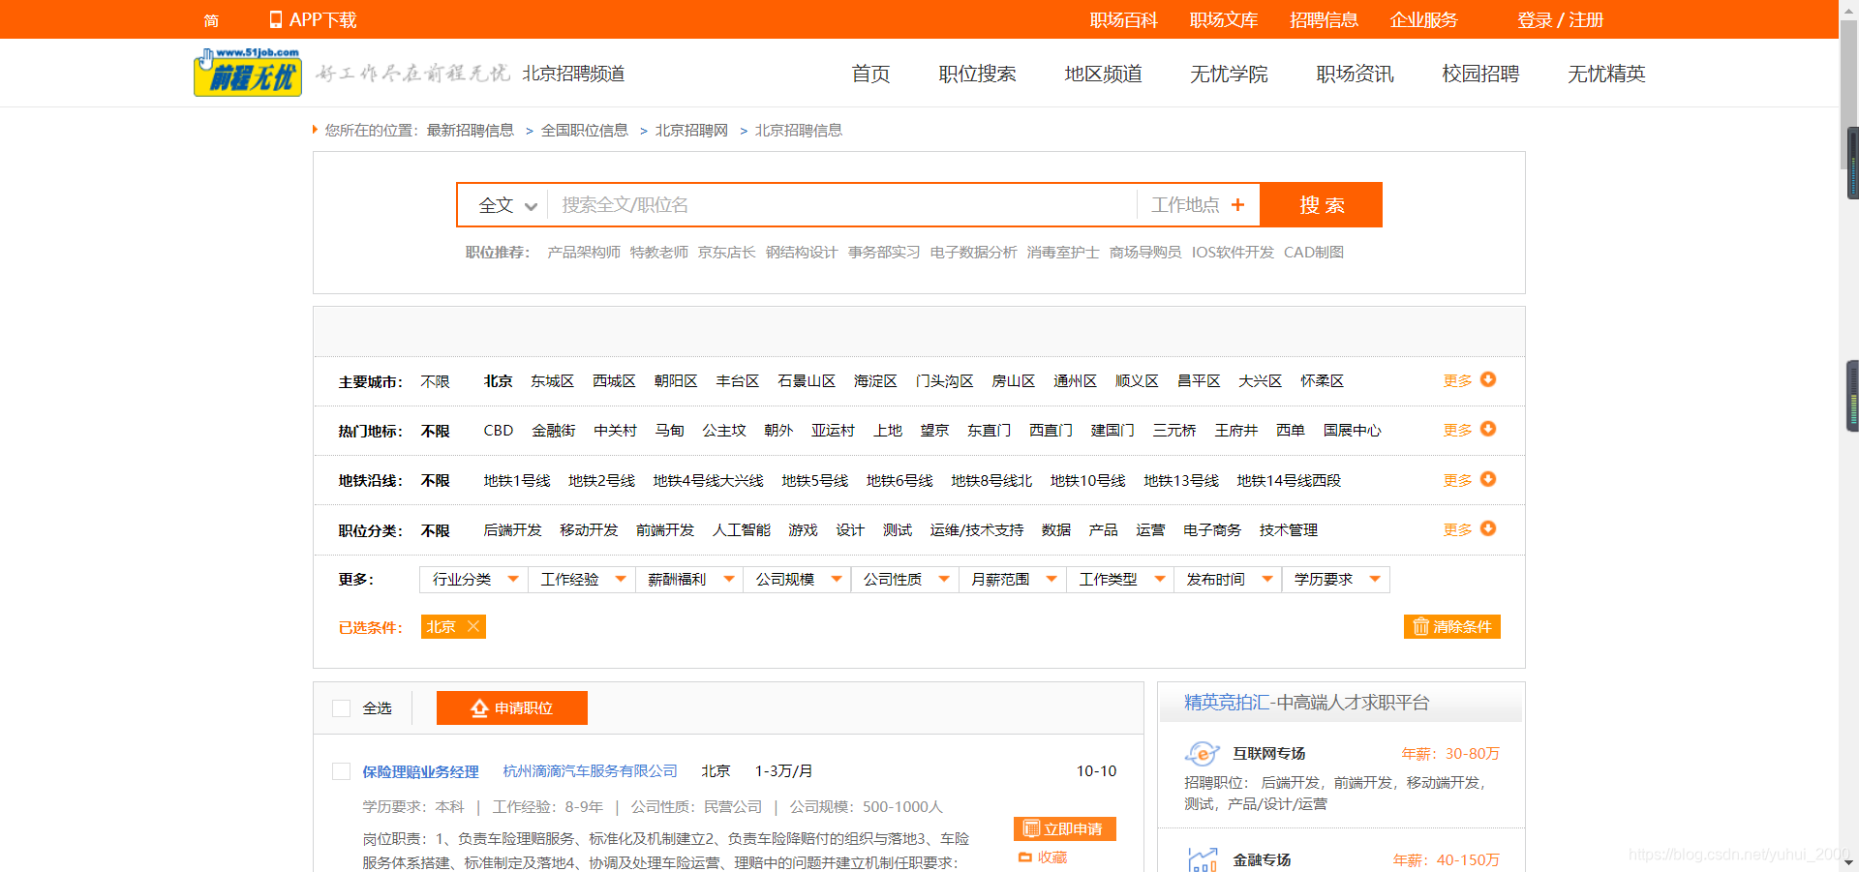
Task: Open the 金融专场 chart icon
Action: [x=1202, y=859]
